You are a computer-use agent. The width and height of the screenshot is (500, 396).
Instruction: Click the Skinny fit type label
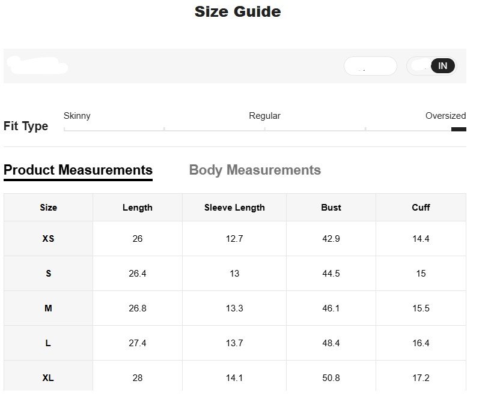coord(77,116)
